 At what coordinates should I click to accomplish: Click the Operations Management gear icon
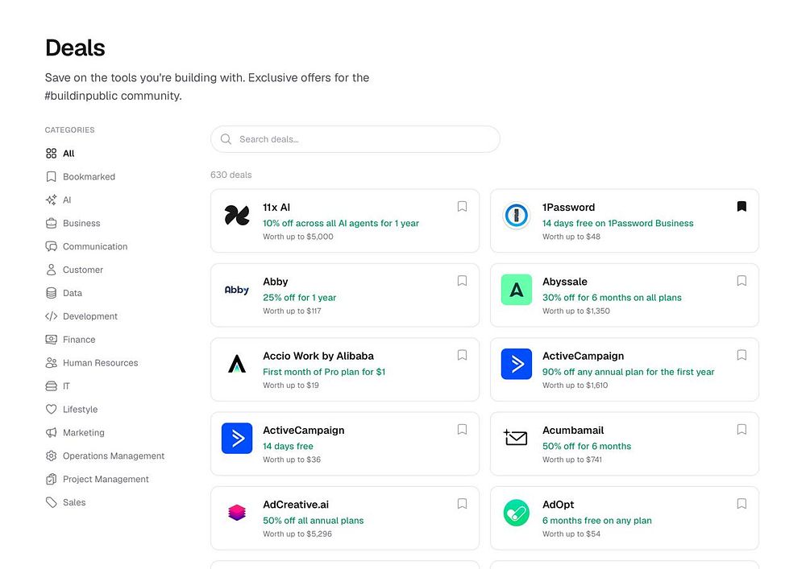51,456
